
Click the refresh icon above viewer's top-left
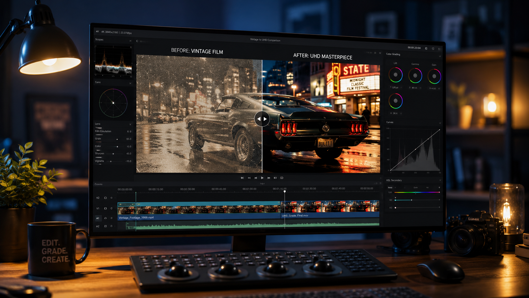[137, 41]
